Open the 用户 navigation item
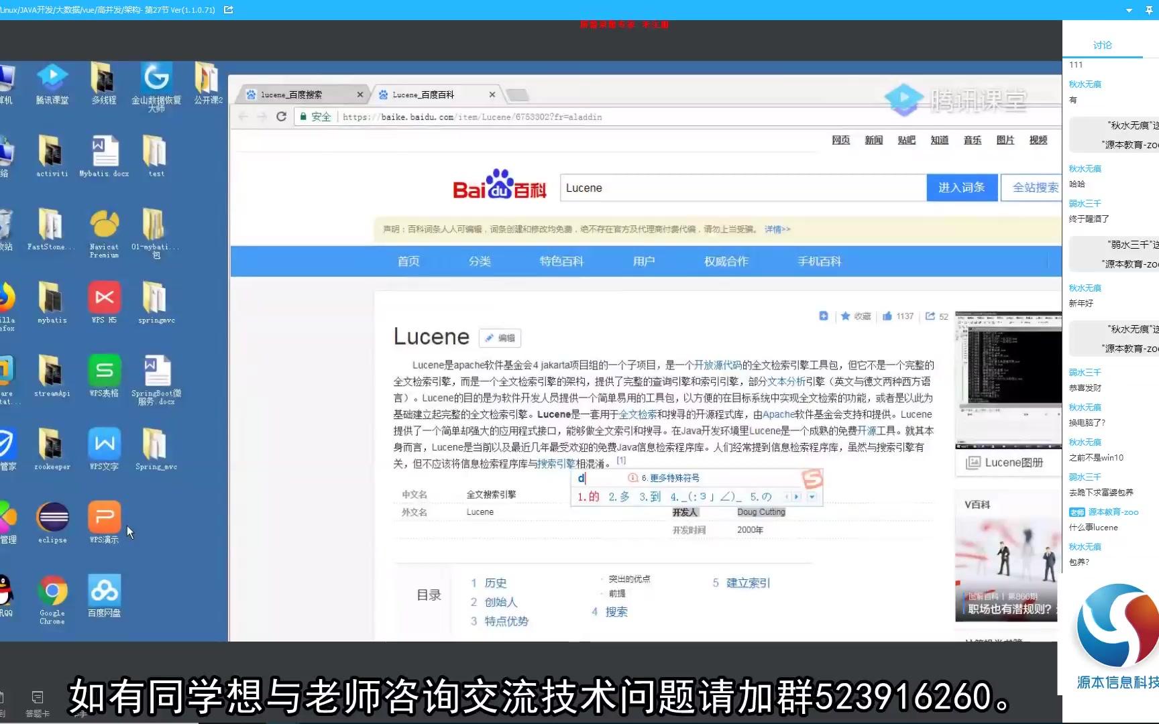This screenshot has height=724, width=1159. click(644, 261)
